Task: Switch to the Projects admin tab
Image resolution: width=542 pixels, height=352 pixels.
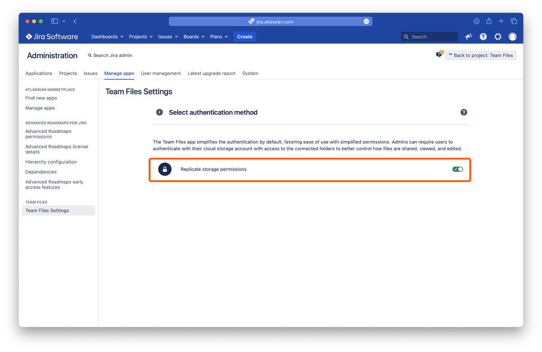Action: tap(68, 73)
